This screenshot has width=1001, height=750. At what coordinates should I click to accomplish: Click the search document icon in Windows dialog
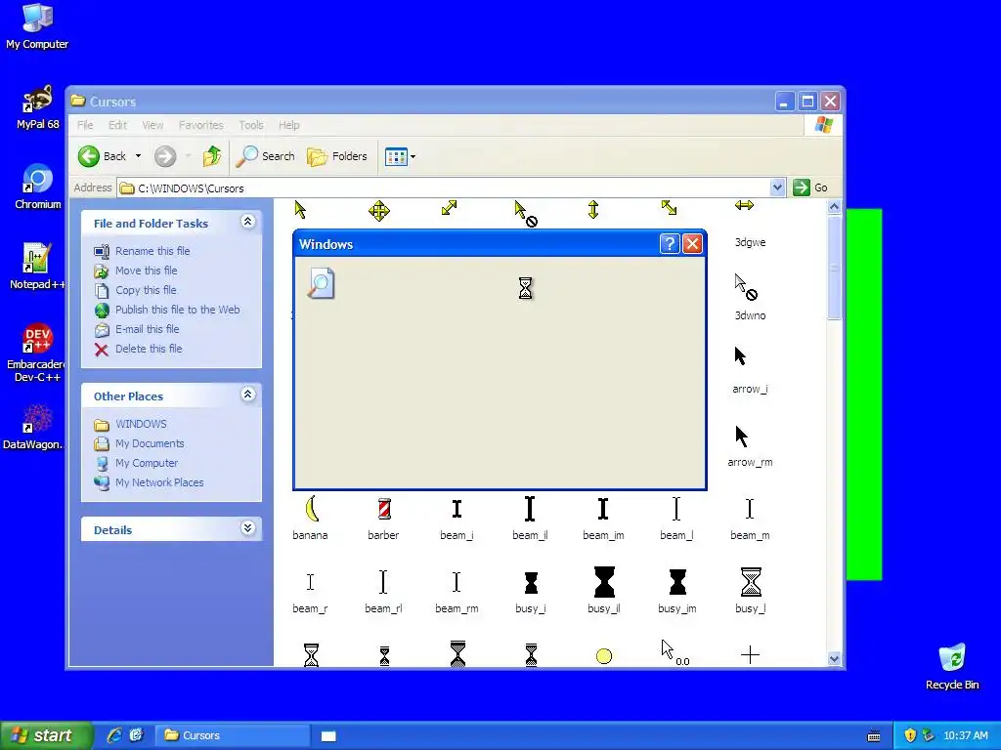click(x=321, y=284)
